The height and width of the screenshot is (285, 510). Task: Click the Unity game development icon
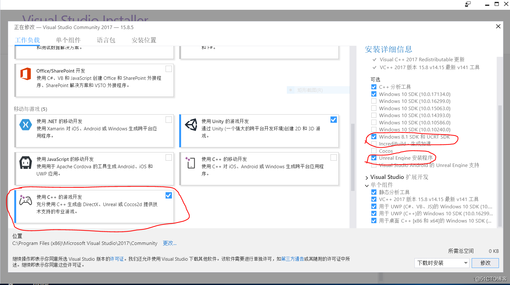point(191,125)
